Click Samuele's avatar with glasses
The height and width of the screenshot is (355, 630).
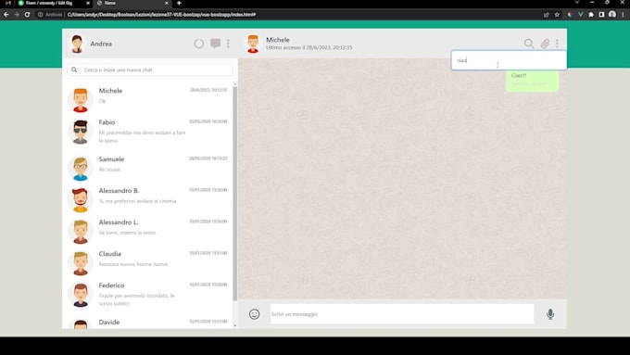(x=81, y=168)
